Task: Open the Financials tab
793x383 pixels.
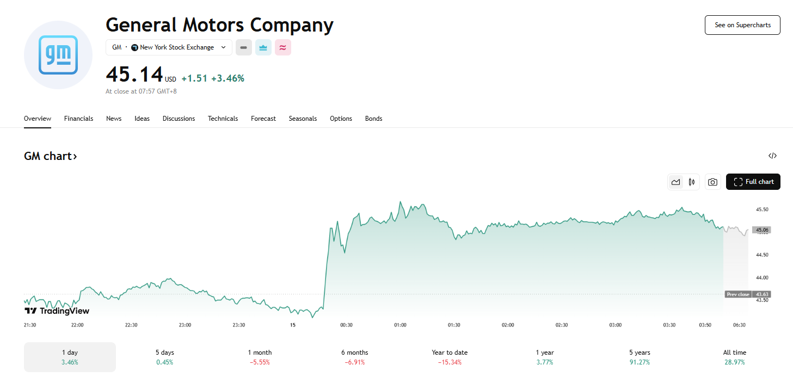Action: tap(78, 119)
